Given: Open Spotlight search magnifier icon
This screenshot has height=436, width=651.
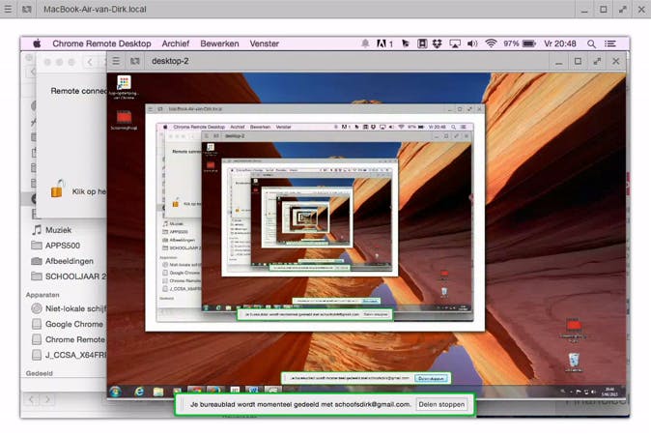Looking at the screenshot, I should point(591,44).
